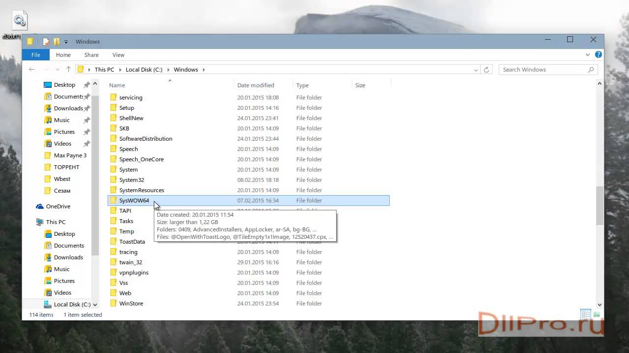Viewport: 629px width, 353px height.
Task: Click the Up one level arrow
Action: (x=68, y=70)
